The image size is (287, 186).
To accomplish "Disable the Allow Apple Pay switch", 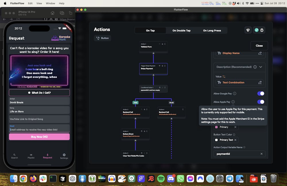I will pos(261,102).
